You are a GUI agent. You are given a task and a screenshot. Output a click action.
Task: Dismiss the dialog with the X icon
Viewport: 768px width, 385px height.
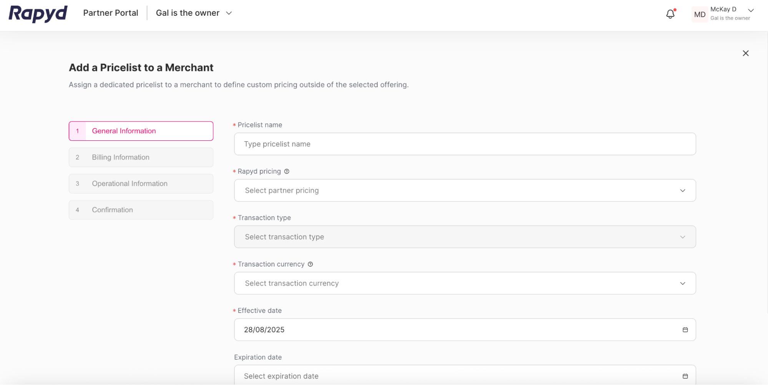(x=746, y=53)
